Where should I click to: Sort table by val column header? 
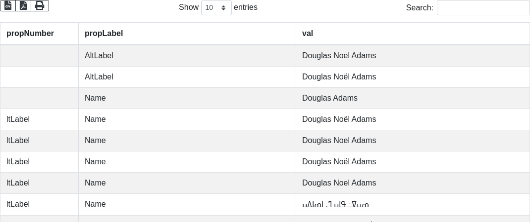(308, 34)
